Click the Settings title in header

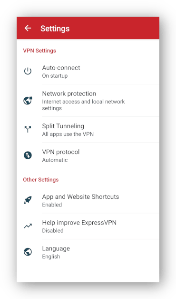point(55,29)
